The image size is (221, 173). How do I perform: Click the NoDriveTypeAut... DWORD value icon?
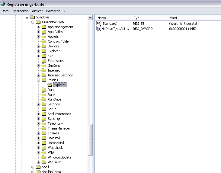coord(99,28)
